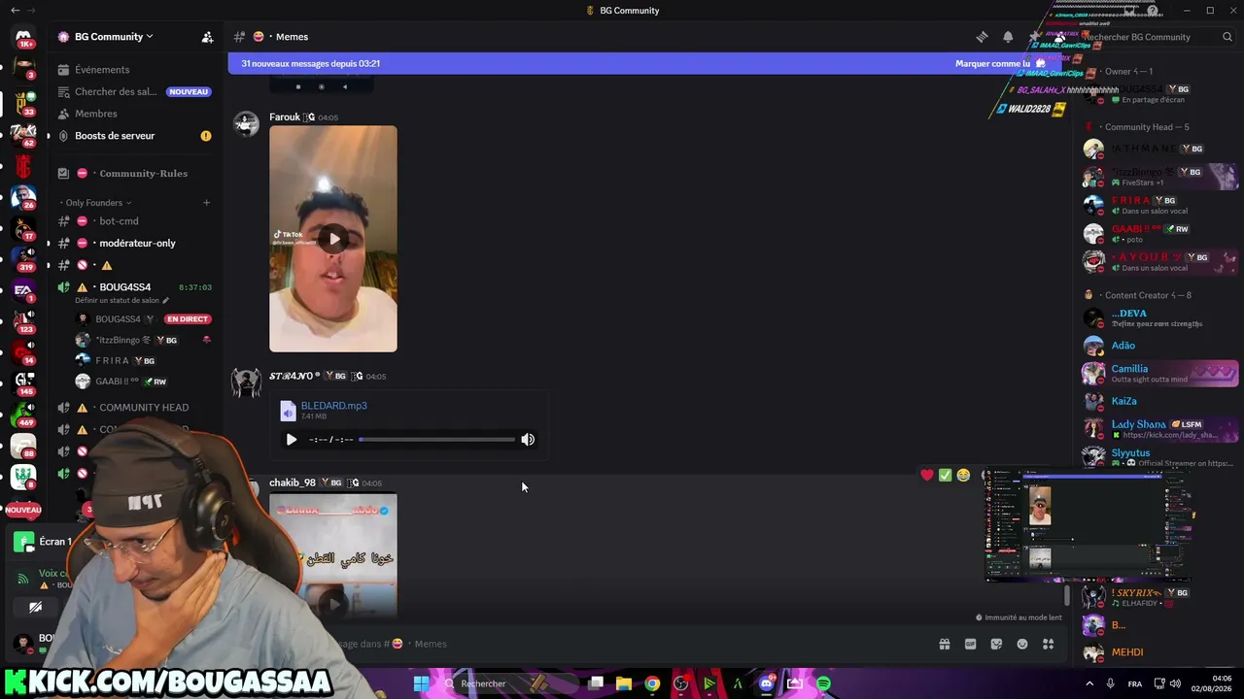Open the system volume icon
Viewport: 1244px width, 699px height.
(x=1174, y=683)
